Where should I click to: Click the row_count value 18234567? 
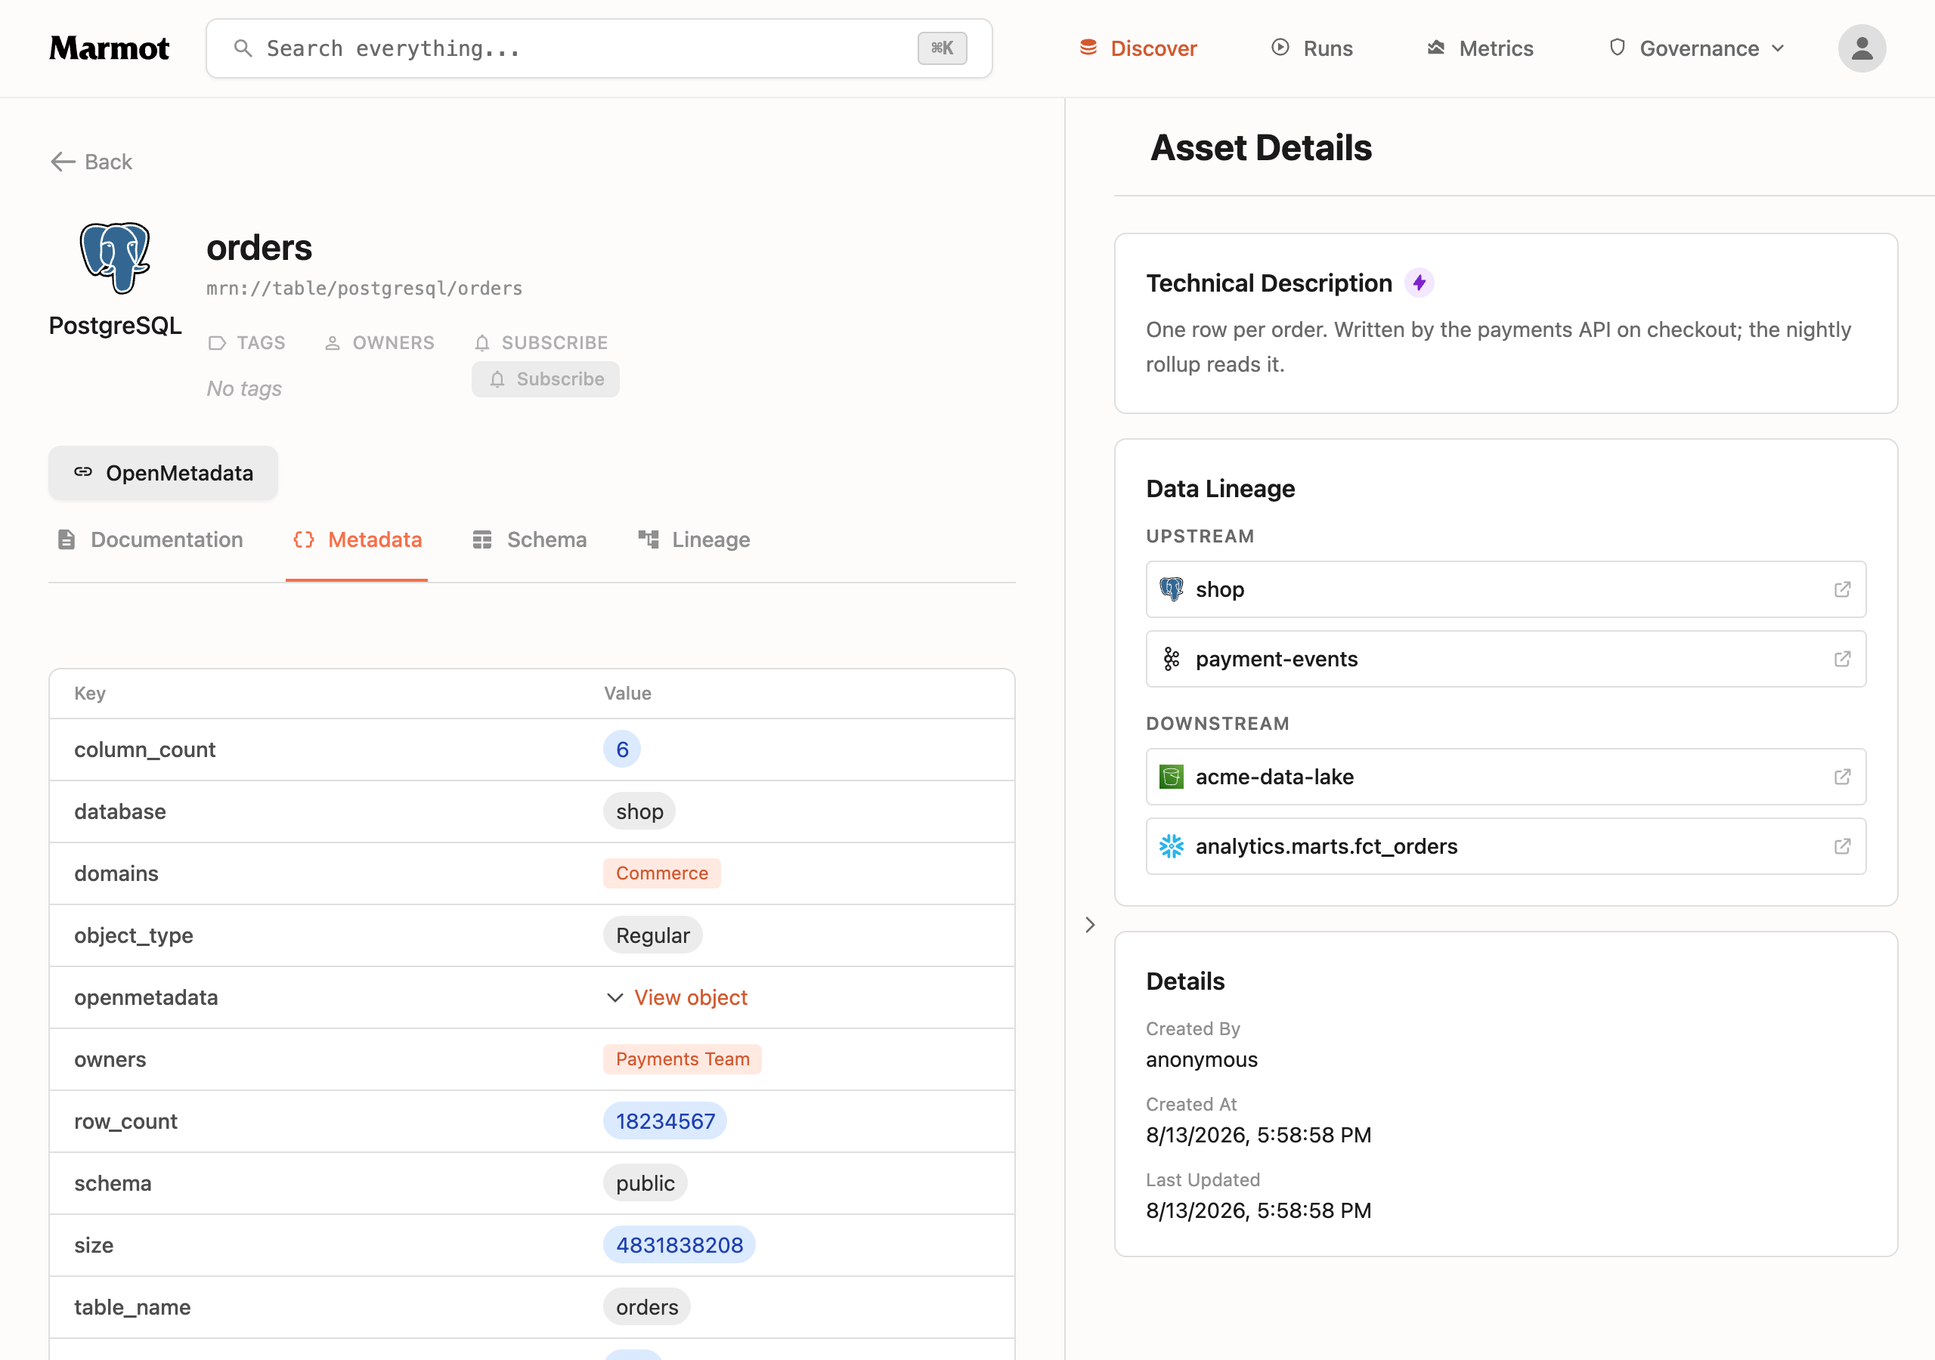pos(665,1121)
